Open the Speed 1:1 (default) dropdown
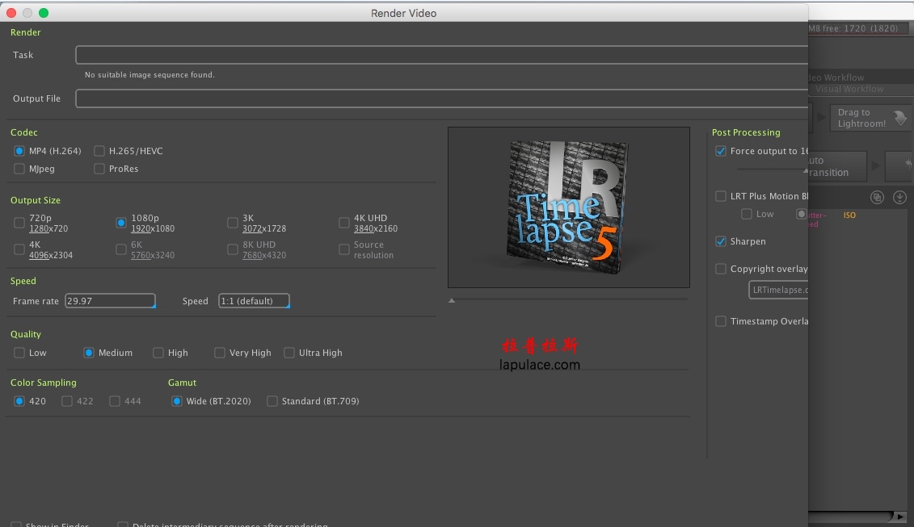The image size is (914, 527). (254, 301)
